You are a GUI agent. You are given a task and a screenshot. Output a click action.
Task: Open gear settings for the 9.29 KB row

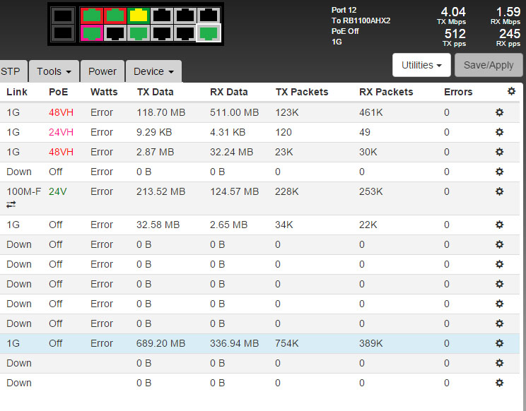[x=499, y=132]
